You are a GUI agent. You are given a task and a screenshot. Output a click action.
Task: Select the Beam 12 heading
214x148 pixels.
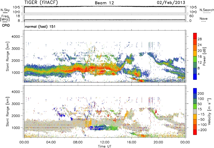coord(104,3)
